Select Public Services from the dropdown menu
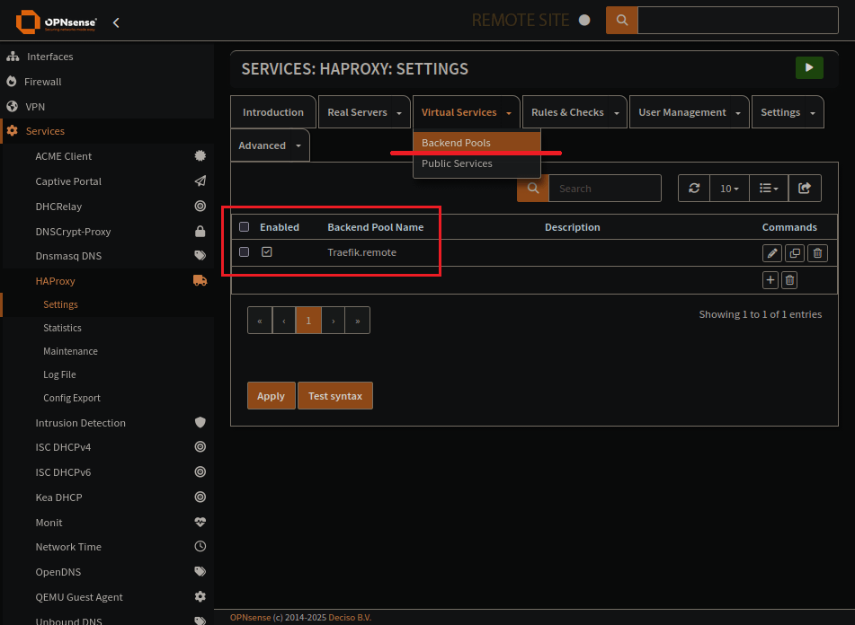Viewport: 855px width, 625px height. (477, 163)
